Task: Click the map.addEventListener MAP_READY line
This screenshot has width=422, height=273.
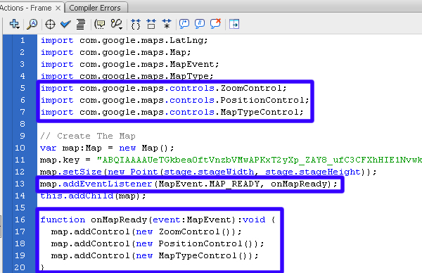Action: pos(188,184)
